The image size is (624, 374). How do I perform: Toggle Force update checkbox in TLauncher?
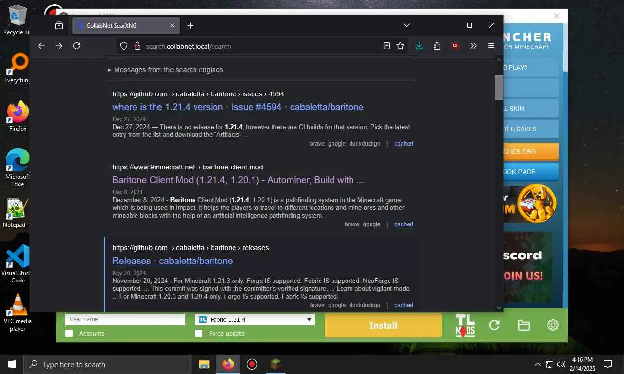pos(198,333)
